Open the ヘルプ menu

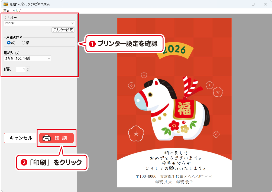coord(17,11)
